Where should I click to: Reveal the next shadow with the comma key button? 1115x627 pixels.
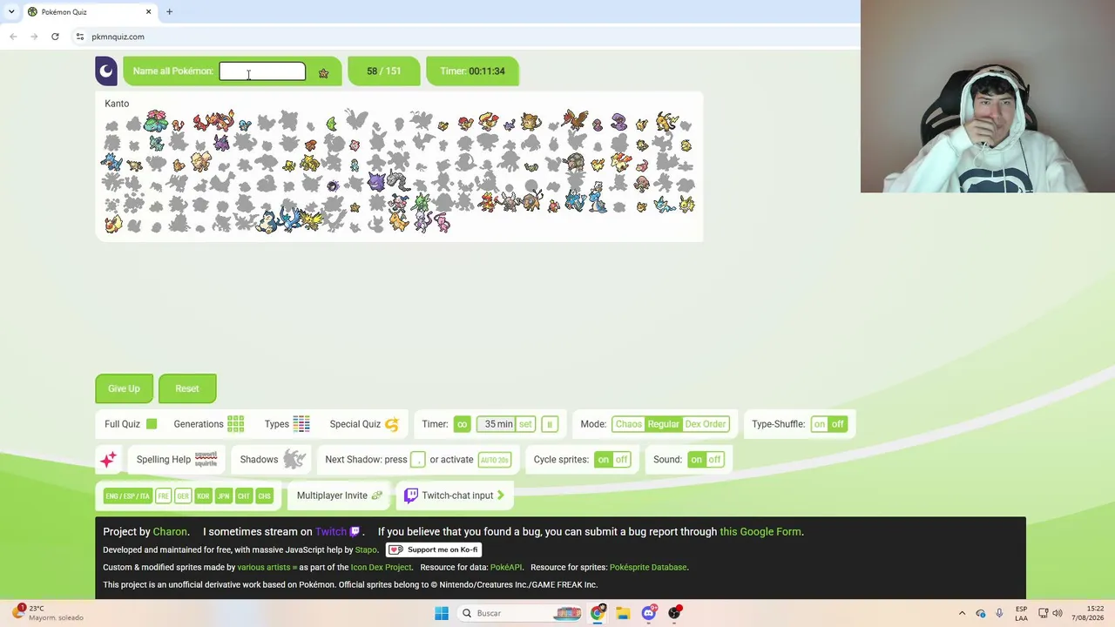(x=418, y=460)
